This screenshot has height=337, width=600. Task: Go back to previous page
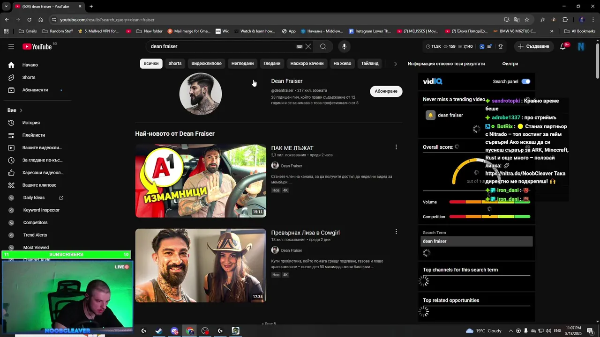click(7, 20)
